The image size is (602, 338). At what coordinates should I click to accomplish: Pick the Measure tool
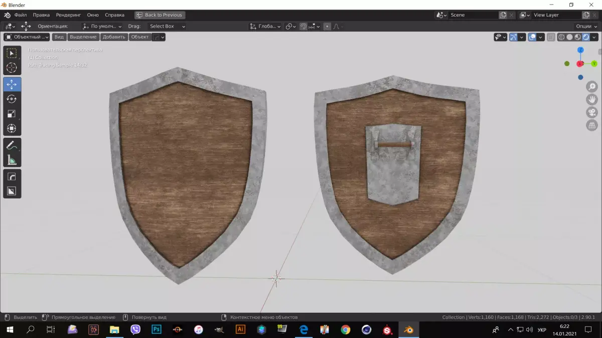tap(12, 160)
